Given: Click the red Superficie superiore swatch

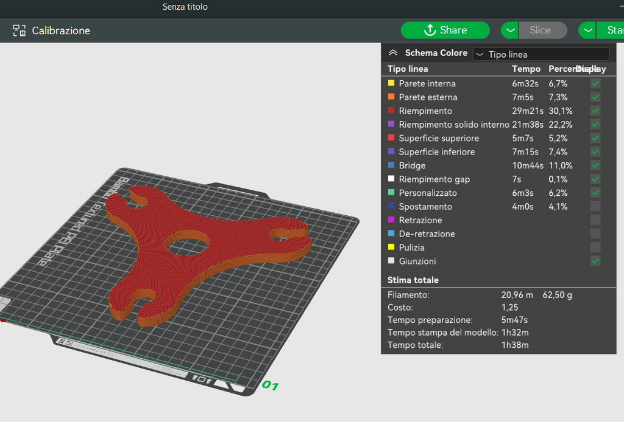Looking at the screenshot, I should coord(391,138).
